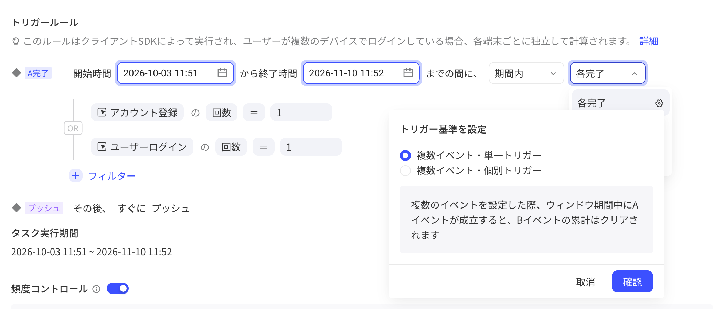
Task: Click the すぐに timing text
Action: 131,208
